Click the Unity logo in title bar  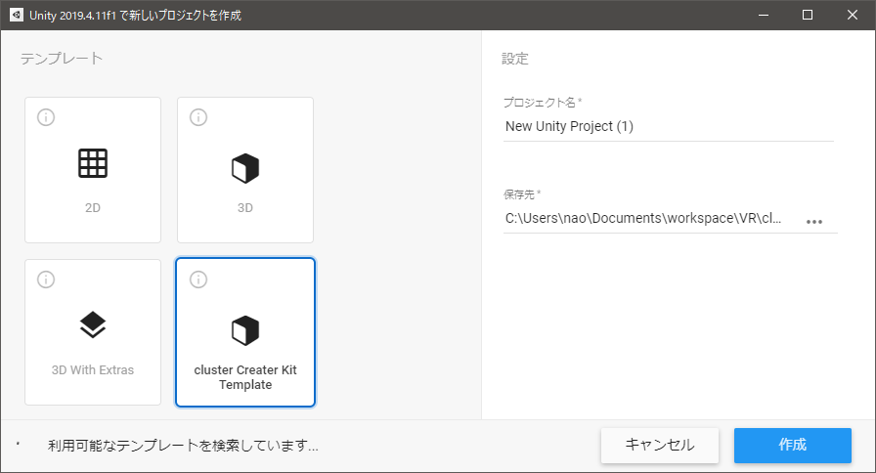pos(17,15)
